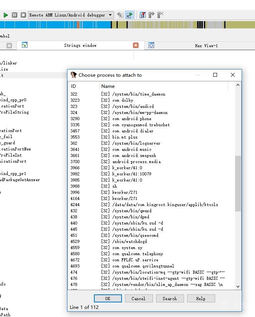Confirm the attach dialog with OK
This screenshot has height=317, width=255.
click(108, 299)
